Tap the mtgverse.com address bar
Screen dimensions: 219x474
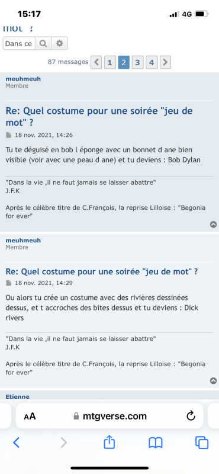pyautogui.click(x=109, y=417)
